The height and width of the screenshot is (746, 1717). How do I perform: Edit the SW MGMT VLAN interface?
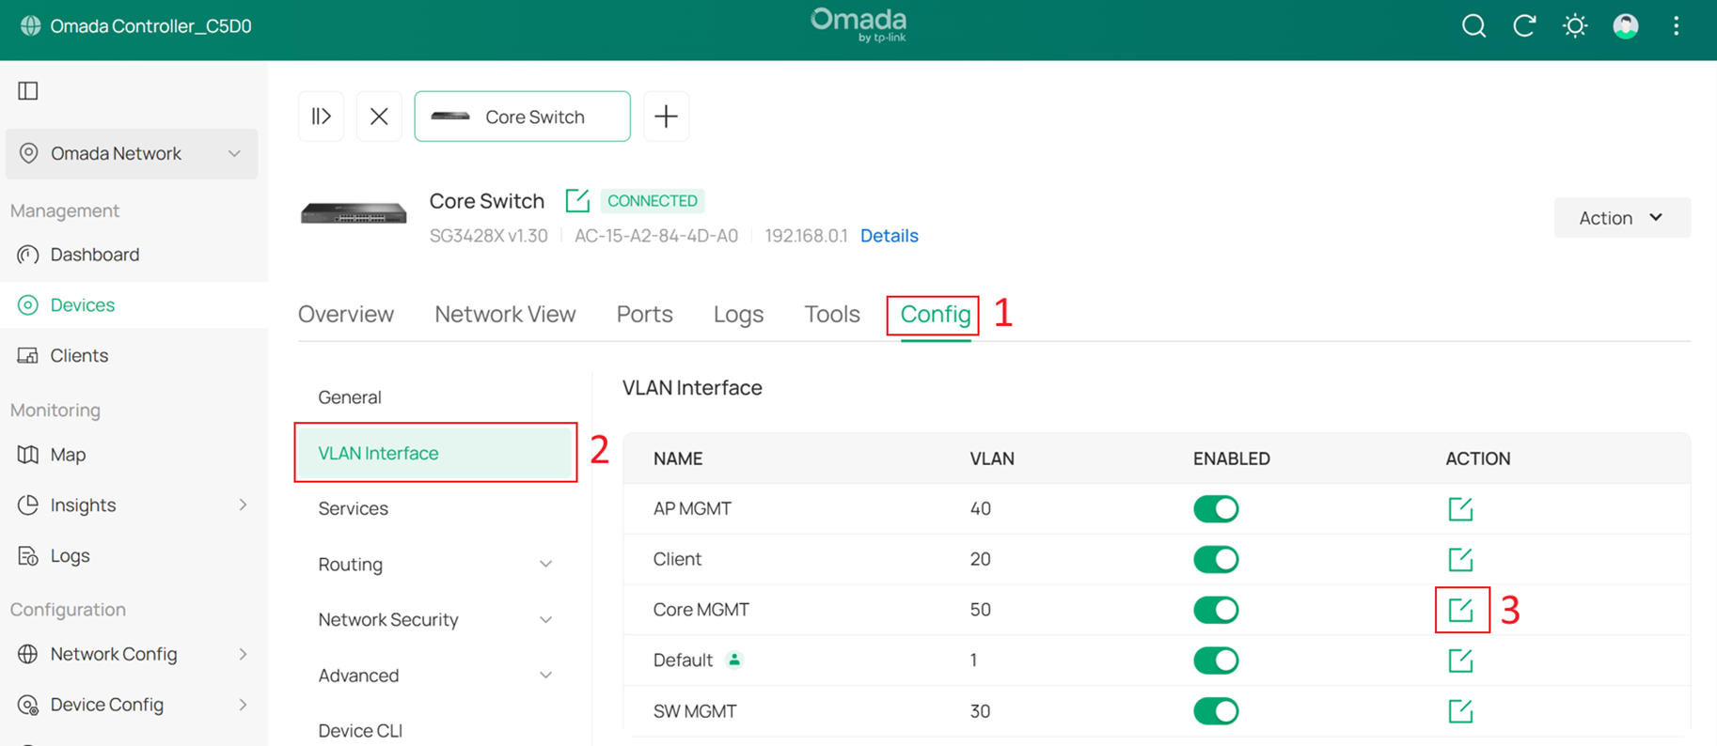(x=1460, y=711)
